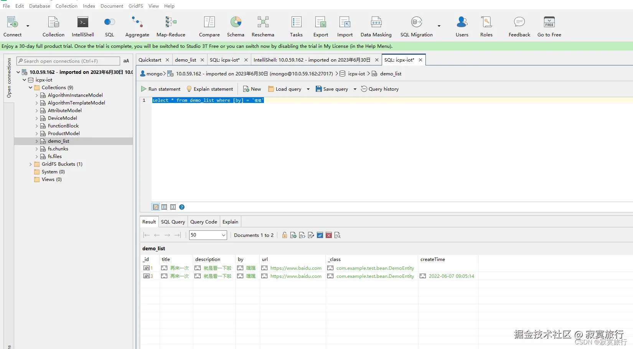
Task: Switch to the demo_list tab
Action: pyautogui.click(x=185, y=60)
